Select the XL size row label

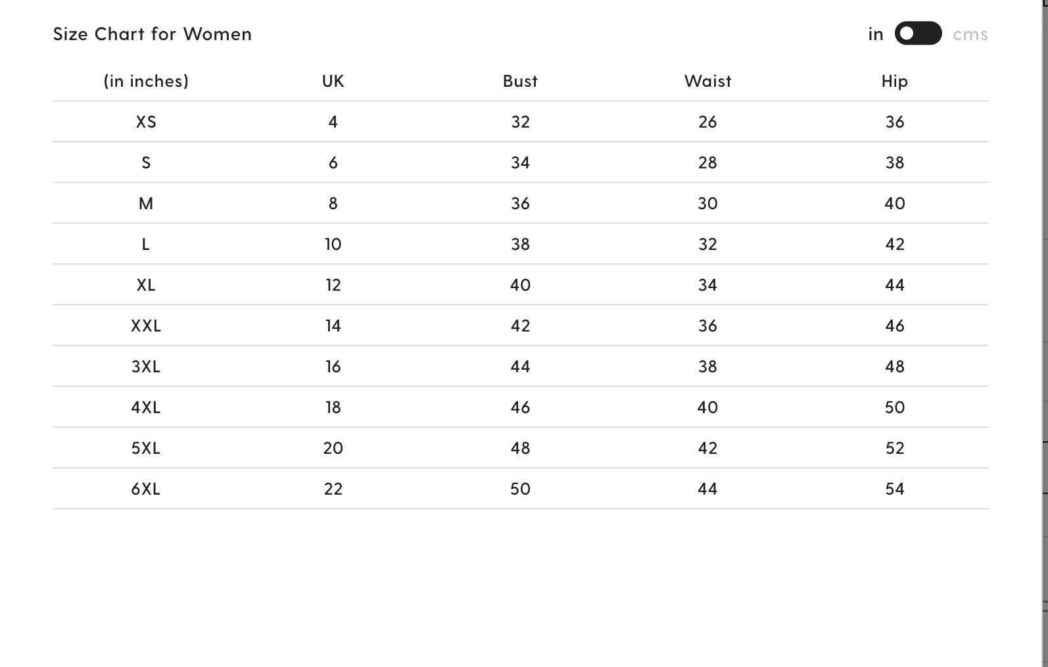point(146,285)
